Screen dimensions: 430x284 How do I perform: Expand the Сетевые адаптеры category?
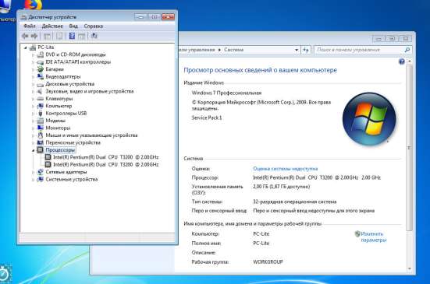pyautogui.click(x=34, y=172)
